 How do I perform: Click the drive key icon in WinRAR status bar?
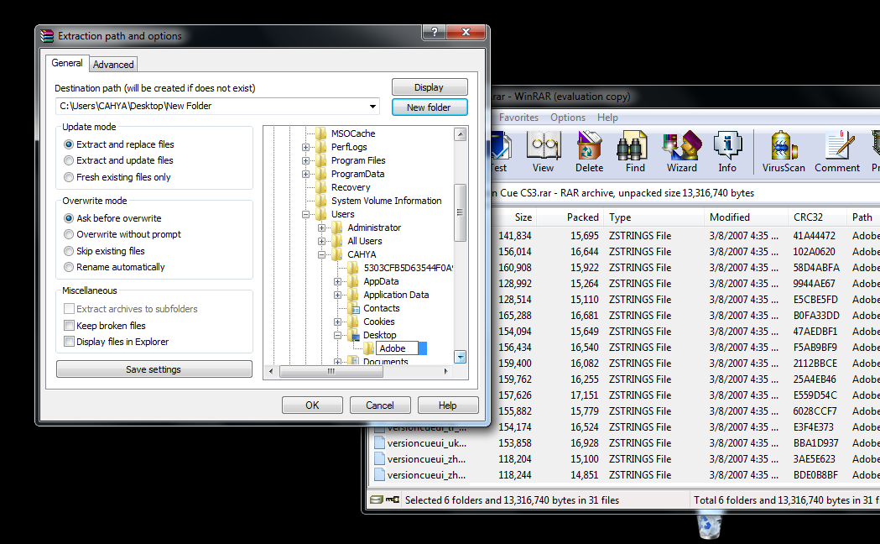pyautogui.click(x=385, y=500)
